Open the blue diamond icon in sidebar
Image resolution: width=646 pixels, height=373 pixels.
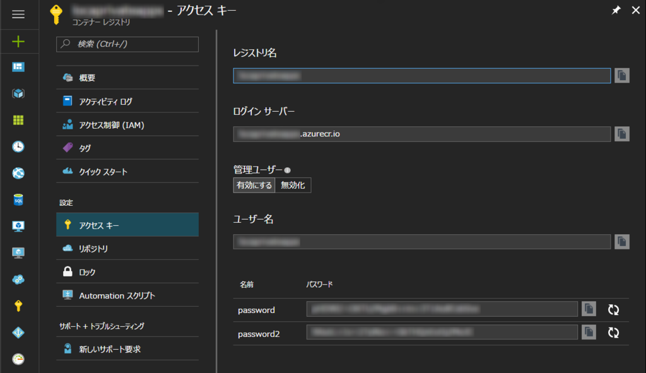point(18,333)
